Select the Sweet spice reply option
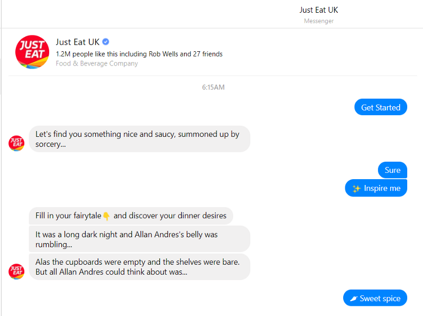423x316 pixels. [375, 298]
